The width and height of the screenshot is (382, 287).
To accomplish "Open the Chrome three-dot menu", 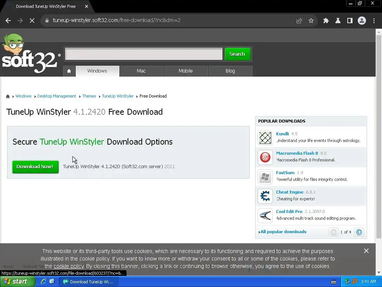I will point(374,21).
